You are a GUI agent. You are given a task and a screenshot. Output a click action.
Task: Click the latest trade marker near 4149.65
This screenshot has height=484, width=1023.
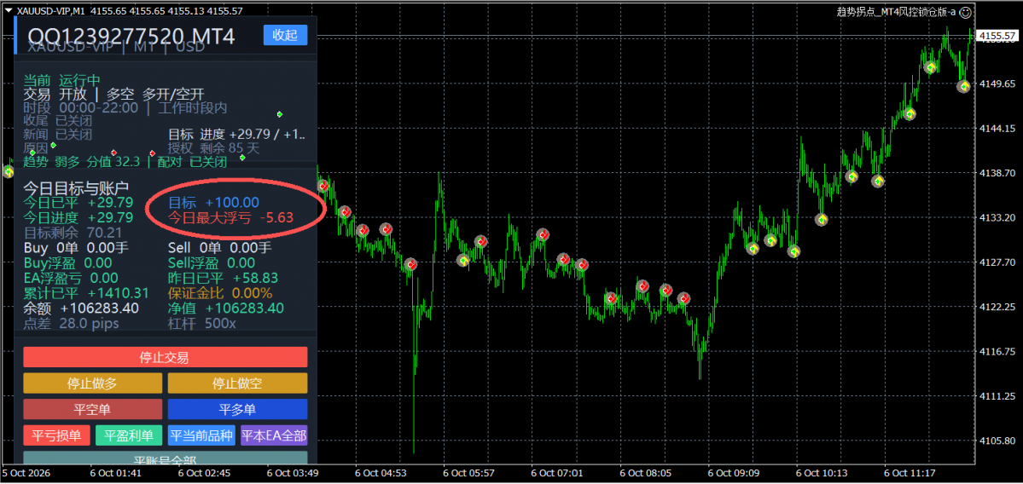click(963, 86)
